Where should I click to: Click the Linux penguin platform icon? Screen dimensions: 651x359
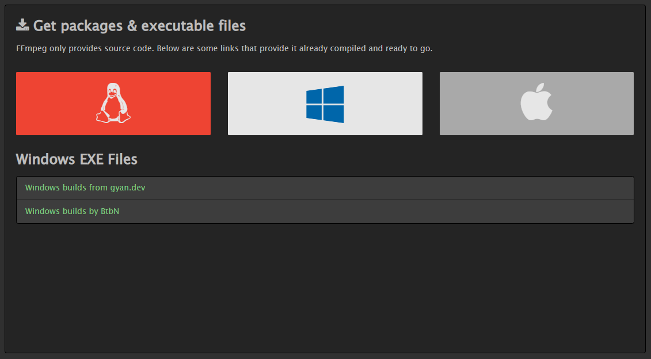(x=113, y=104)
